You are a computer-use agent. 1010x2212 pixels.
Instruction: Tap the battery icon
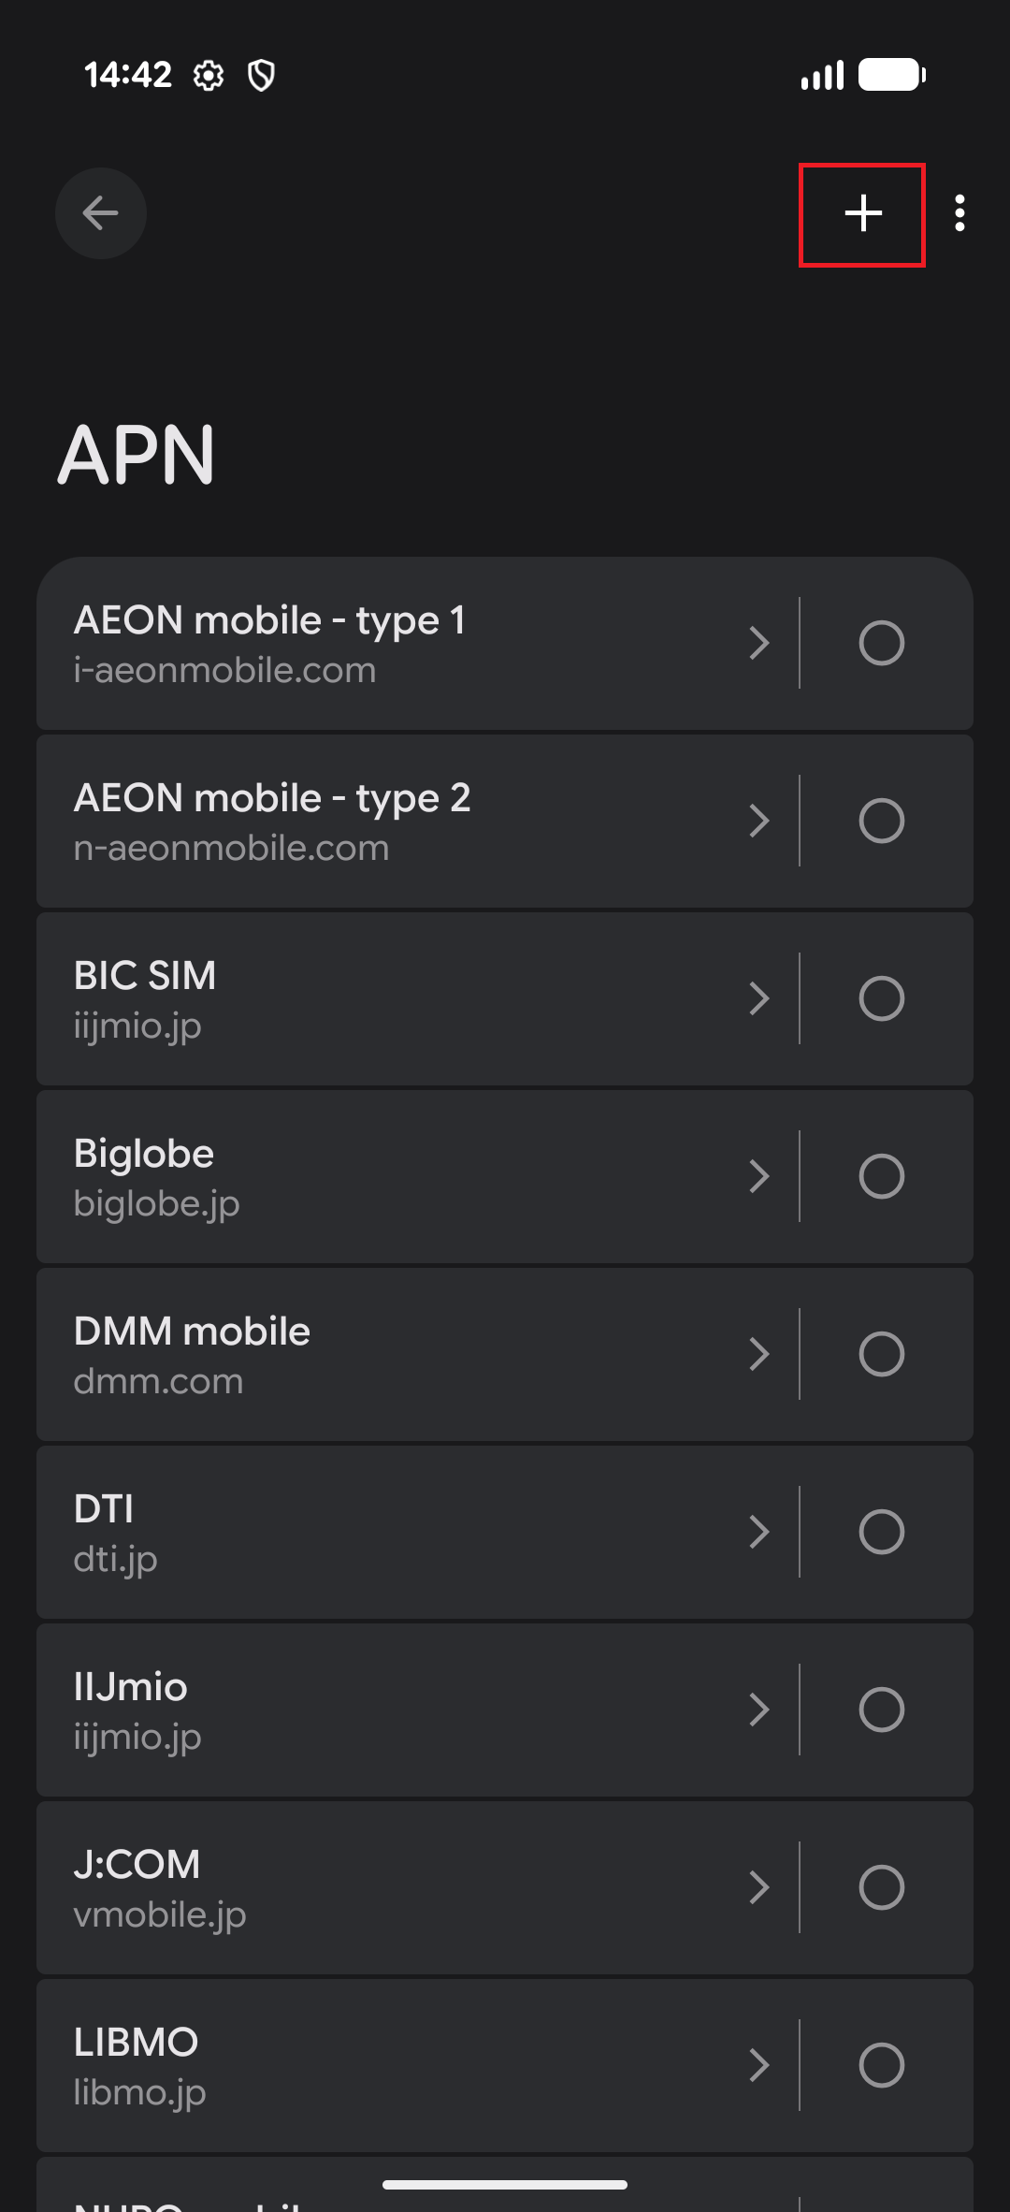[x=892, y=75]
